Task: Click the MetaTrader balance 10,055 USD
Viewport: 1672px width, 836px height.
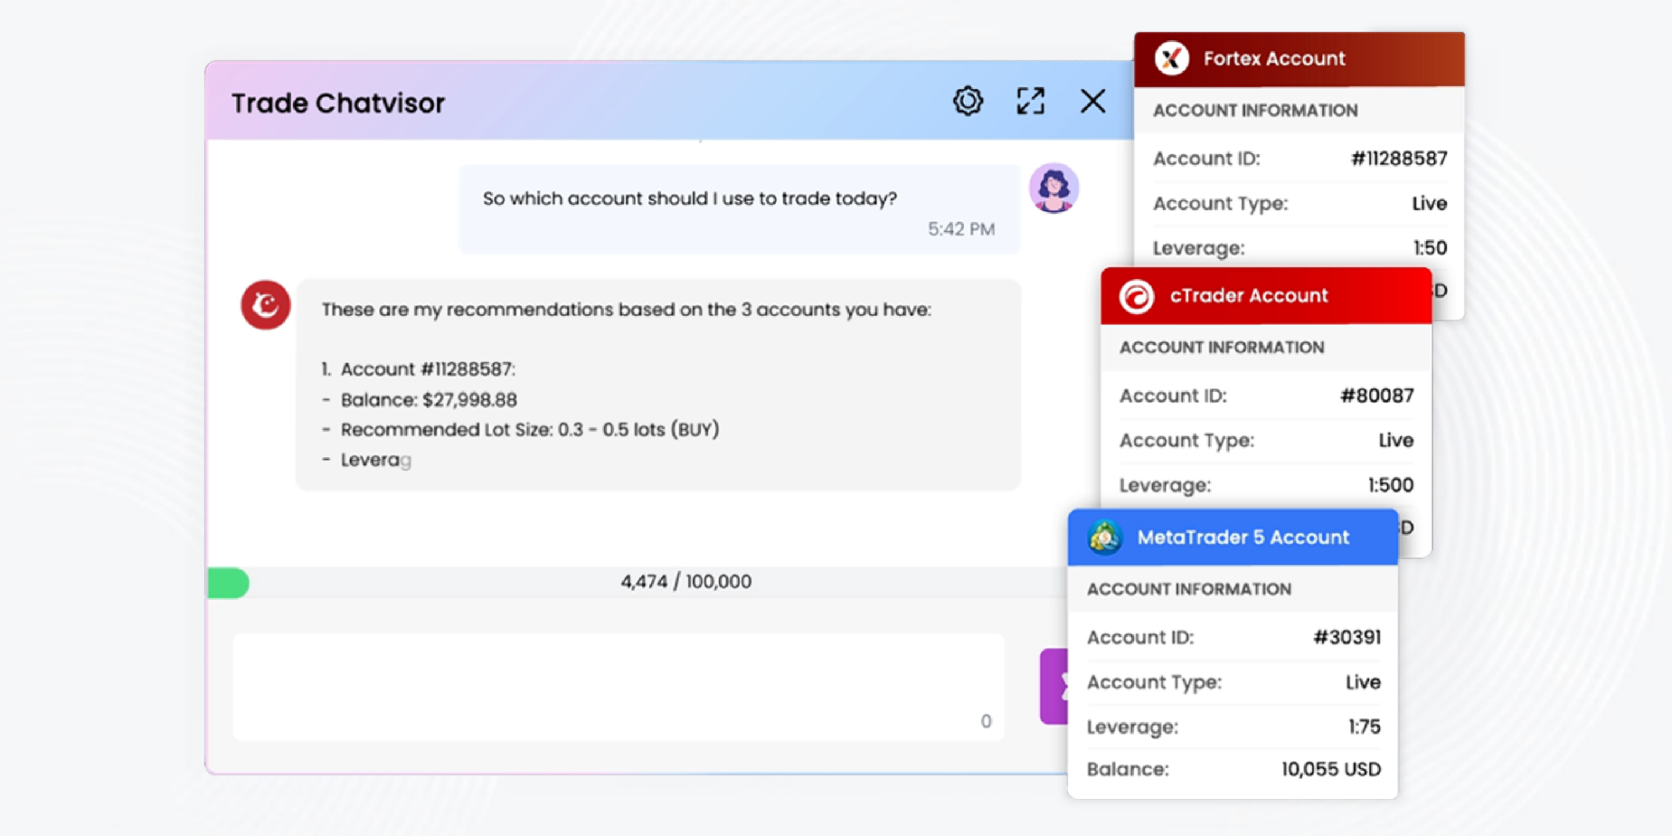Action: (1330, 769)
